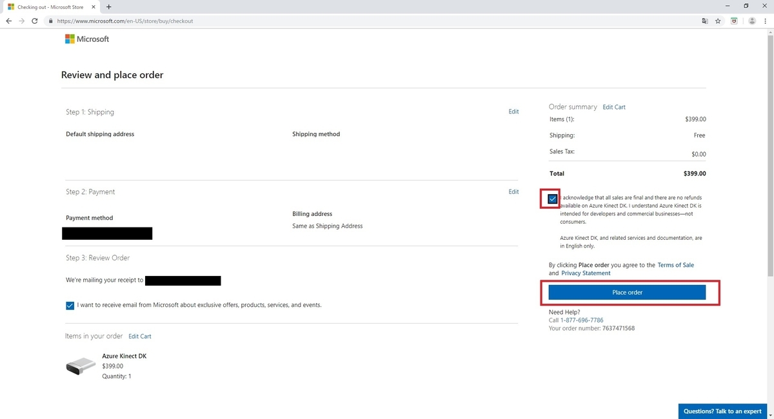Viewport: 774px width, 419px height.
Task: Click the address bar URL
Action: click(x=125, y=21)
